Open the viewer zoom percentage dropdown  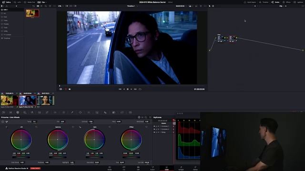coord(60,6)
